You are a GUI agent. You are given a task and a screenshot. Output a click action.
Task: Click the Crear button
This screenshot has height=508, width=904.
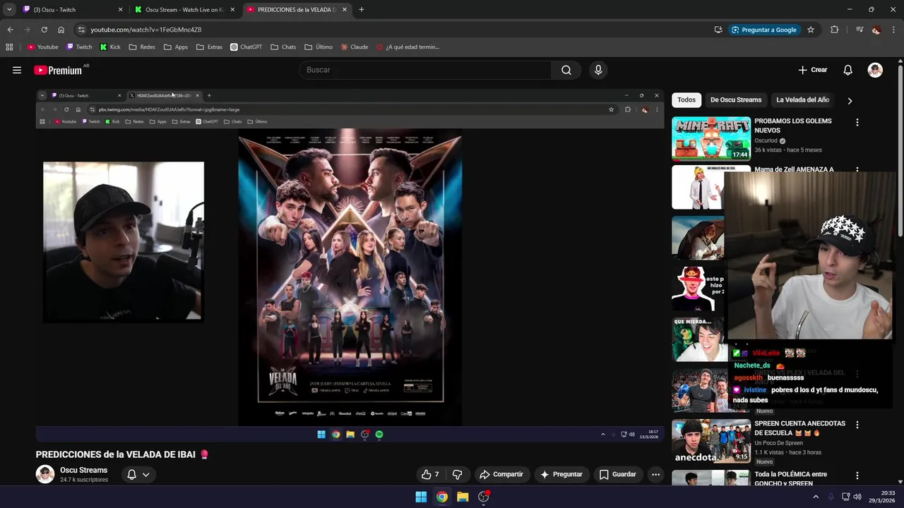coord(813,70)
